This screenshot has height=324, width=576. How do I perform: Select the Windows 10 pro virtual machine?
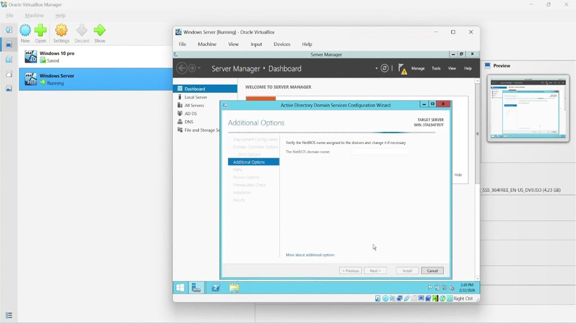[96, 57]
